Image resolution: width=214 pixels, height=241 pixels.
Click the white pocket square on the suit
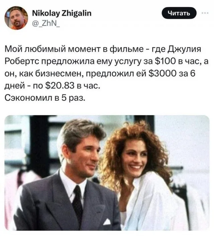107,222
